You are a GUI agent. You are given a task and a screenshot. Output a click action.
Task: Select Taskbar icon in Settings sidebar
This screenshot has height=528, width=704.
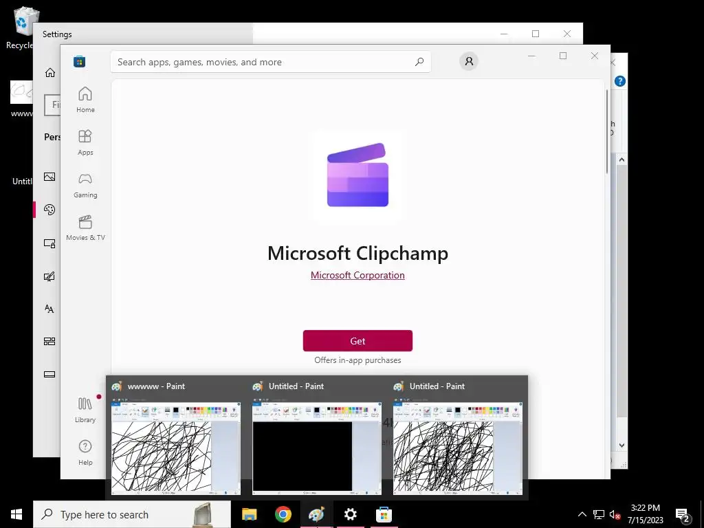click(49, 375)
